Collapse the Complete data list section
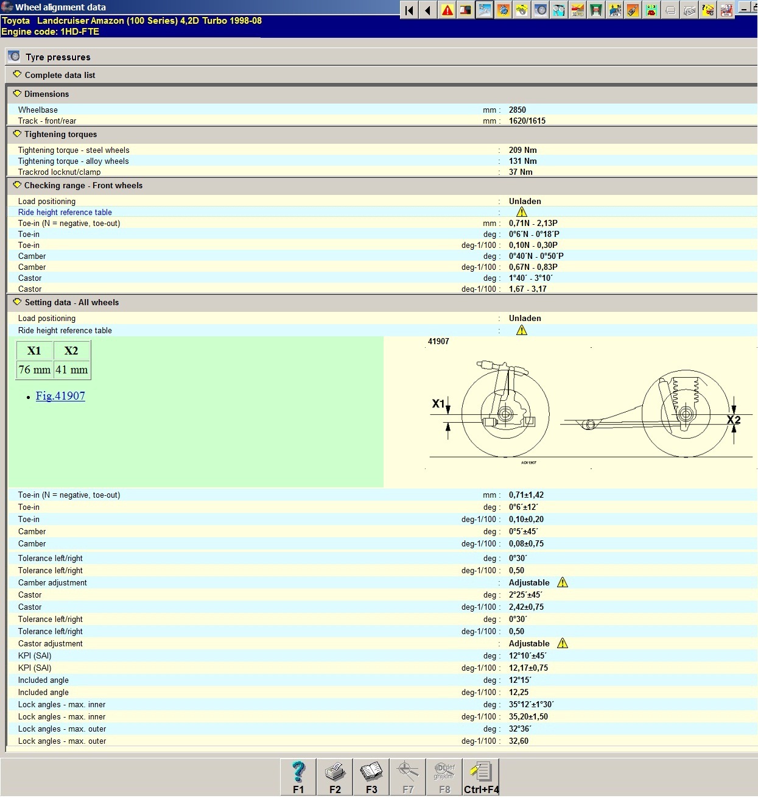Viewport: 758px width, 798px height. click(17, 74)
